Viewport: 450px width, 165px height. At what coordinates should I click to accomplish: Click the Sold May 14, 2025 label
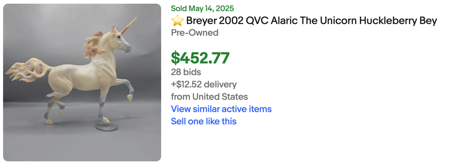(x=202, y=8)
